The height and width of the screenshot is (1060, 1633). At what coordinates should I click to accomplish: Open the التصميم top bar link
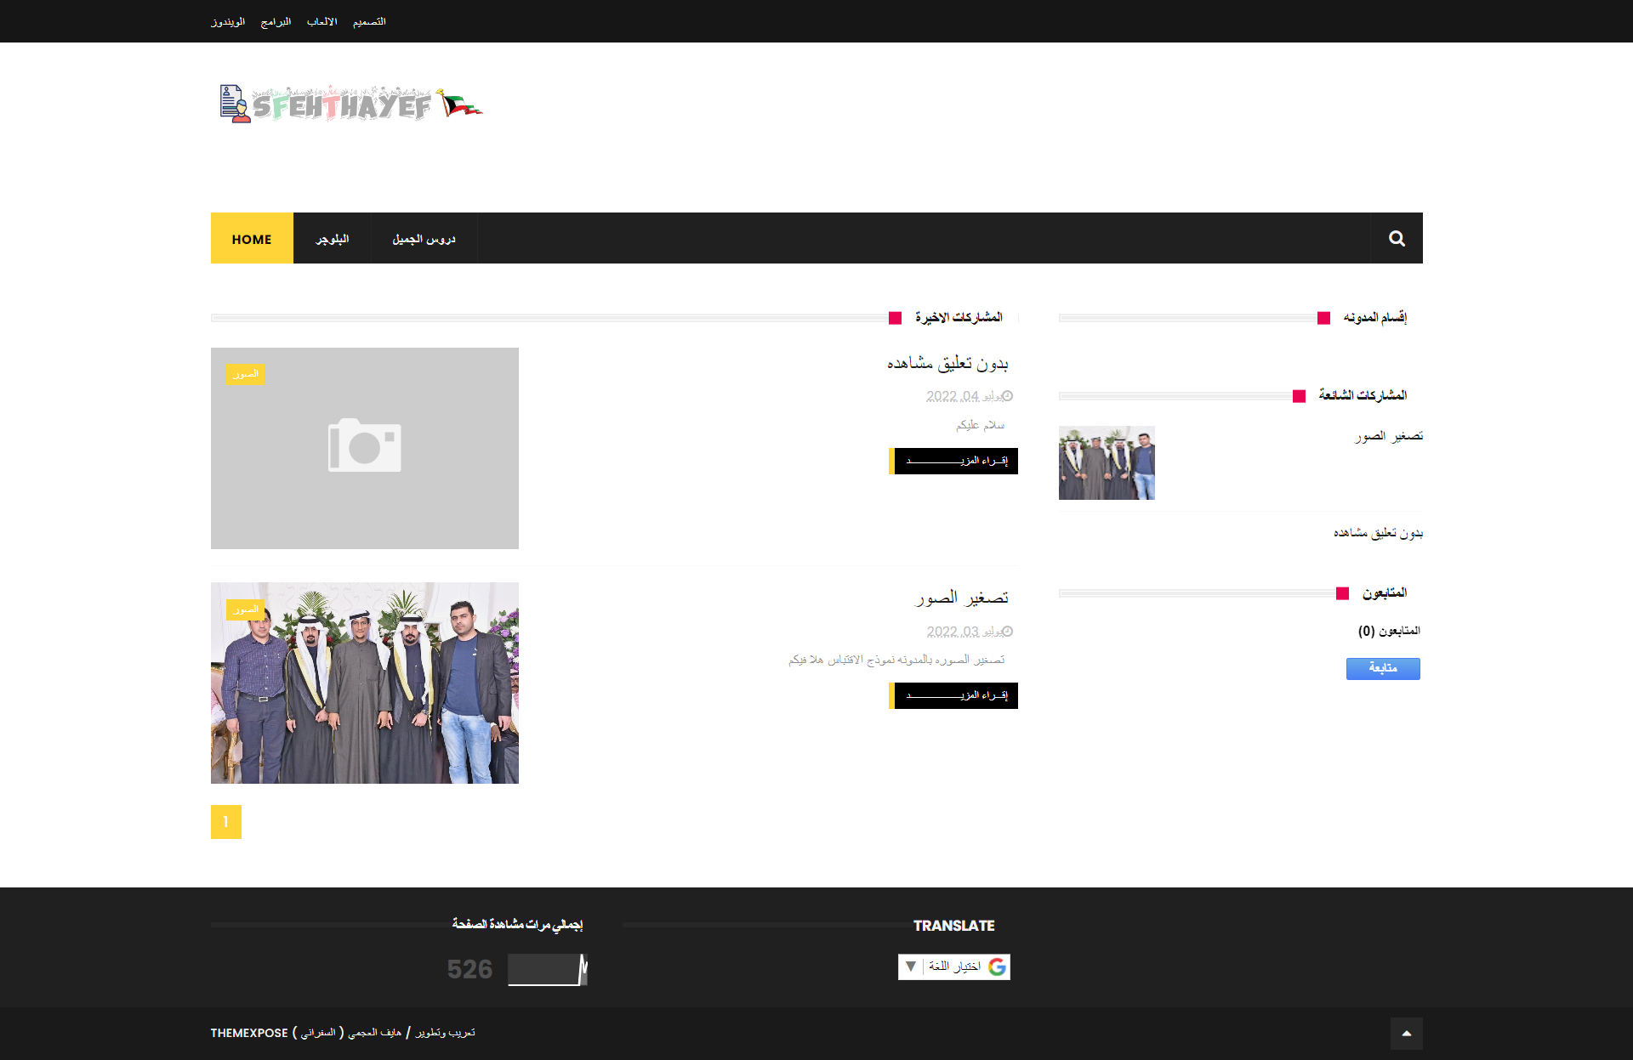pyautogui.click(x=369, y=21)
